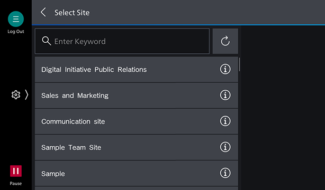Click the red Pause button
This screenshot has width=325, height=190.
coord(16,171)
